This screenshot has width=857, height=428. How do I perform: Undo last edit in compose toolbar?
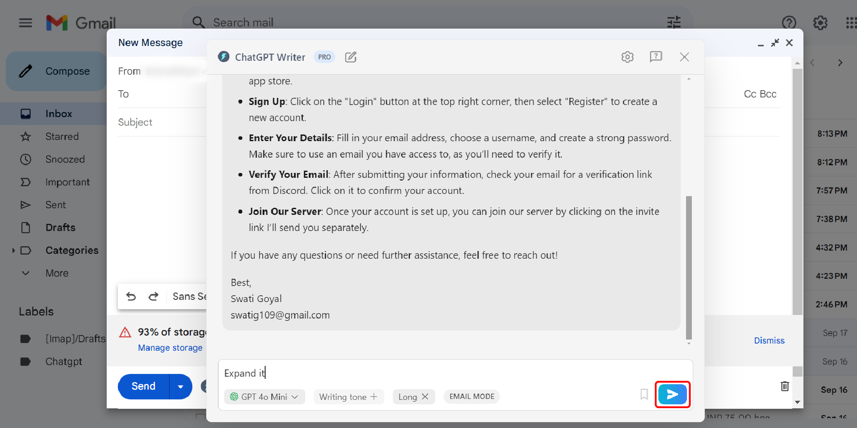(x=131, y=296)
